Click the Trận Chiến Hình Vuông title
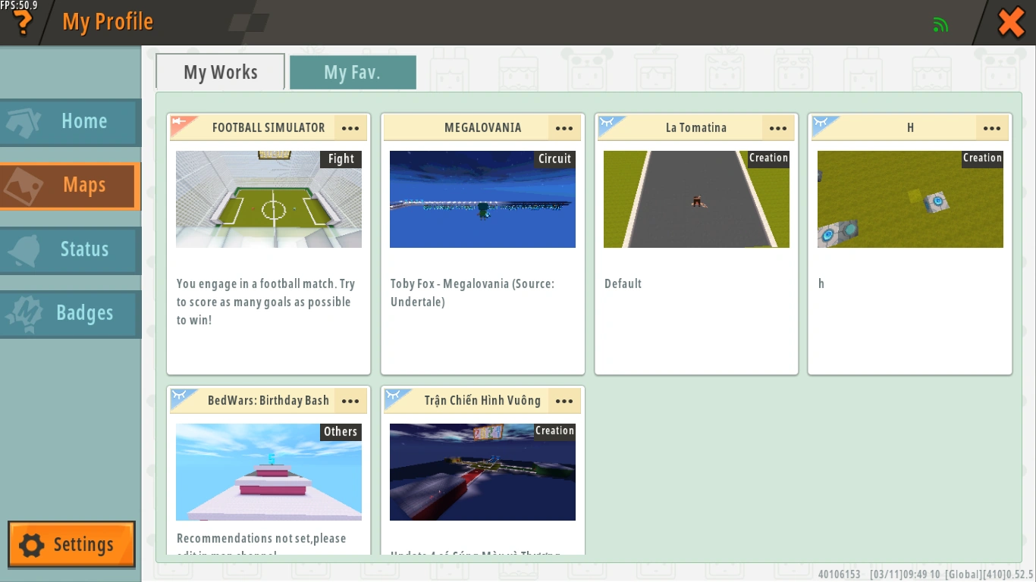Image resolution: width=1036 pixels, height=582 pixels. tap(482, 401)
